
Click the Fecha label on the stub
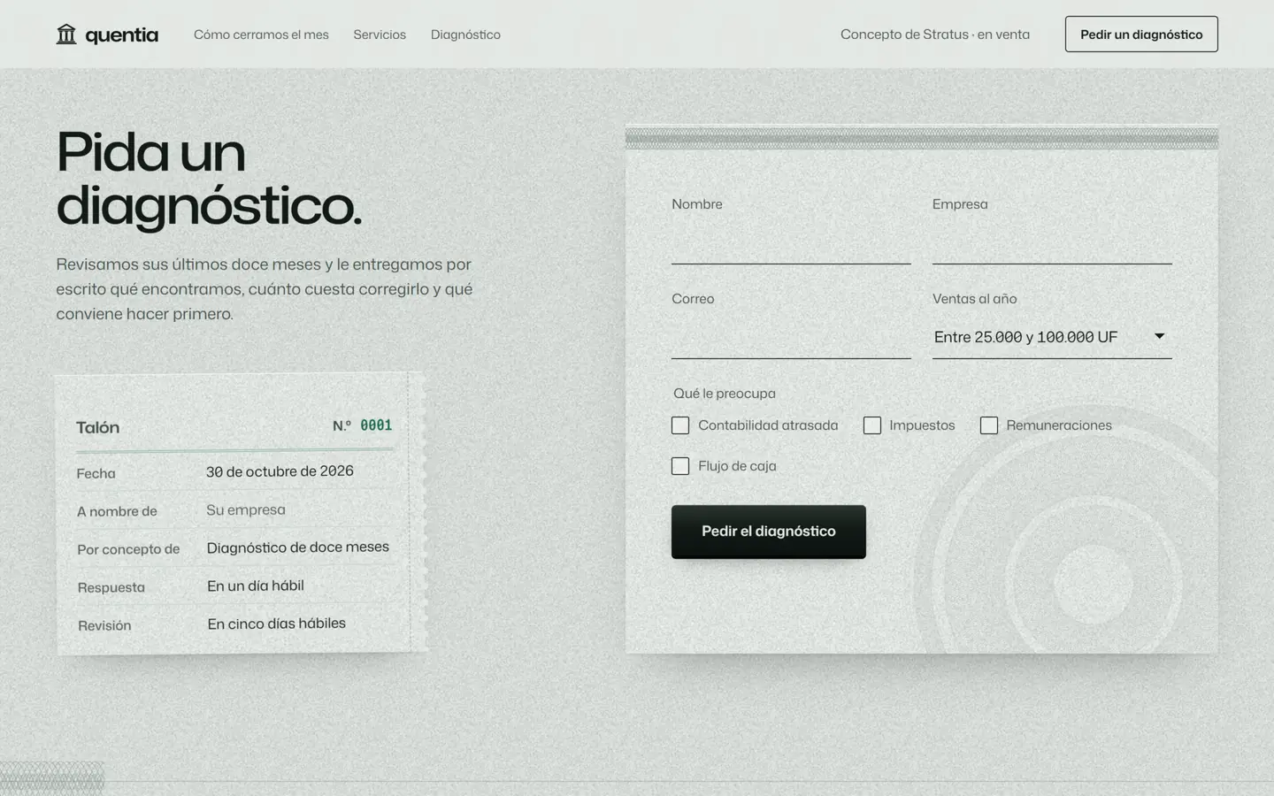pyautogui.click(x=96, y=473)
